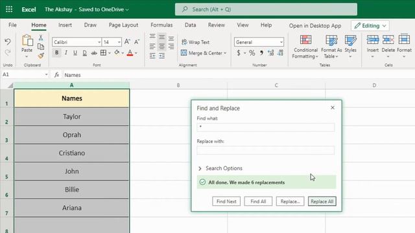Apply red font color
This screenshot has height=233, width=415.
click(130, 53)
